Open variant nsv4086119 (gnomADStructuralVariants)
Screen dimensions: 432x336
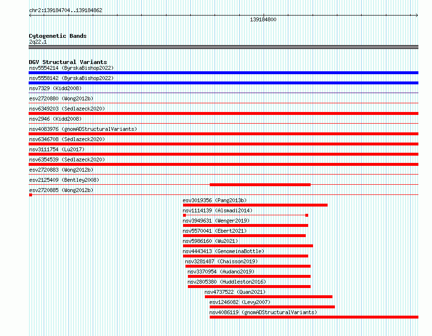(263, 312)
